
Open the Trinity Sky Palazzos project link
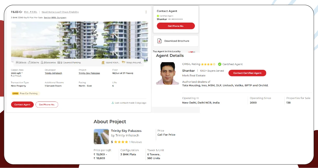tap(89, 73)
